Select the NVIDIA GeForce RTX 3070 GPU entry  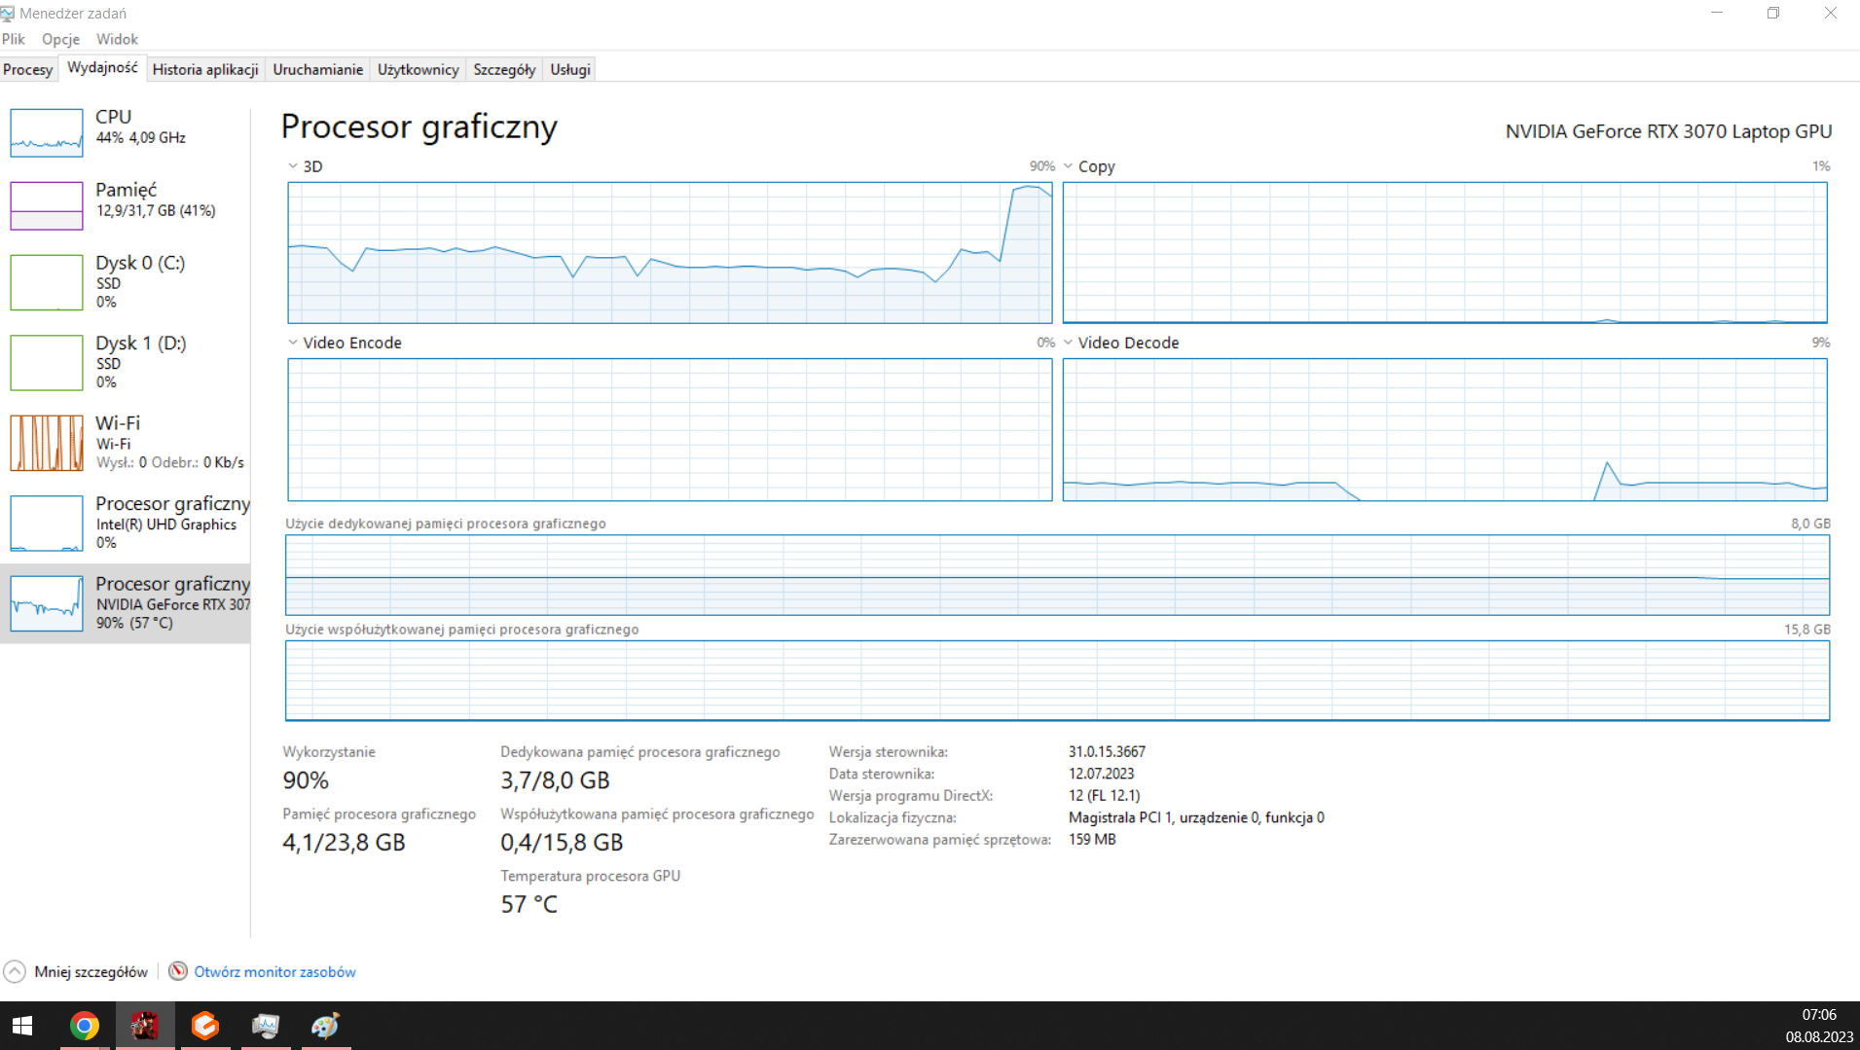point(127,603)
